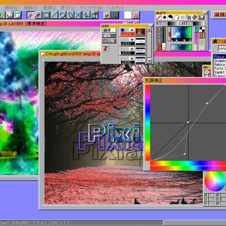Click the first eraser-shaped toolbar icon
The image size is (226, 226).
point(30,15)
